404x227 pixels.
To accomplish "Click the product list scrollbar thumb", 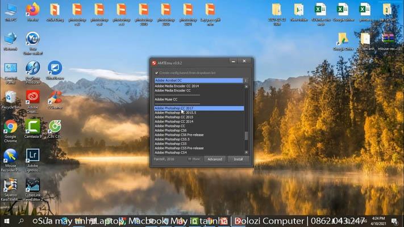I will tap(246, 136).
